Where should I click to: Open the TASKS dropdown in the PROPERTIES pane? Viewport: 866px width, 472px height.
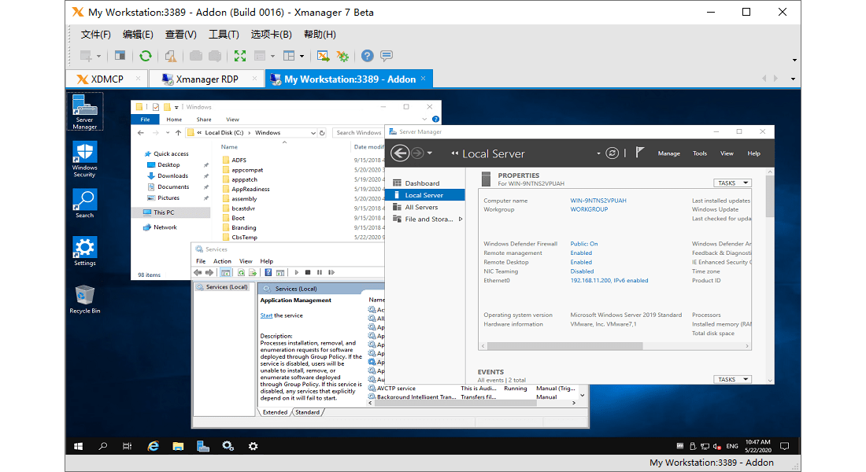(732, 183)
